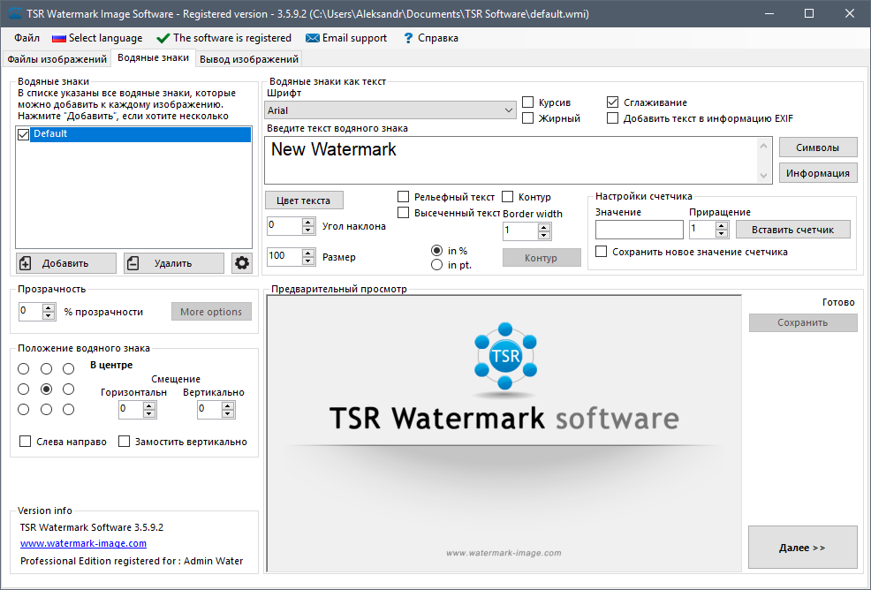Click the Email support envelope icon

click(312, 38)
